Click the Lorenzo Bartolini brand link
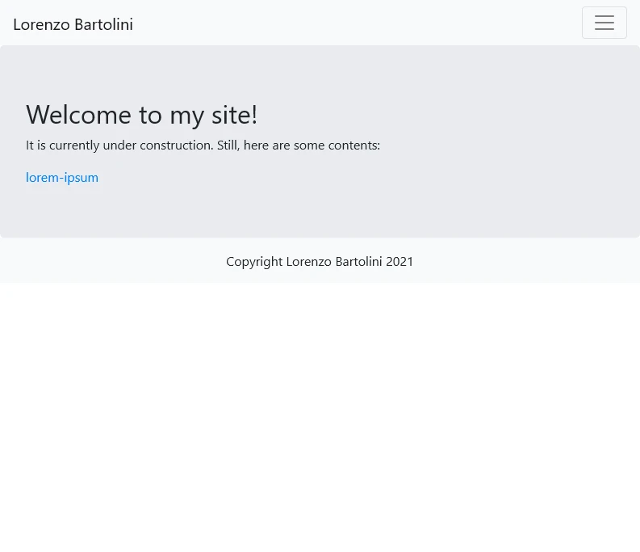The height and width of the screenshot is (552, 640). click(x=73, y=24)
